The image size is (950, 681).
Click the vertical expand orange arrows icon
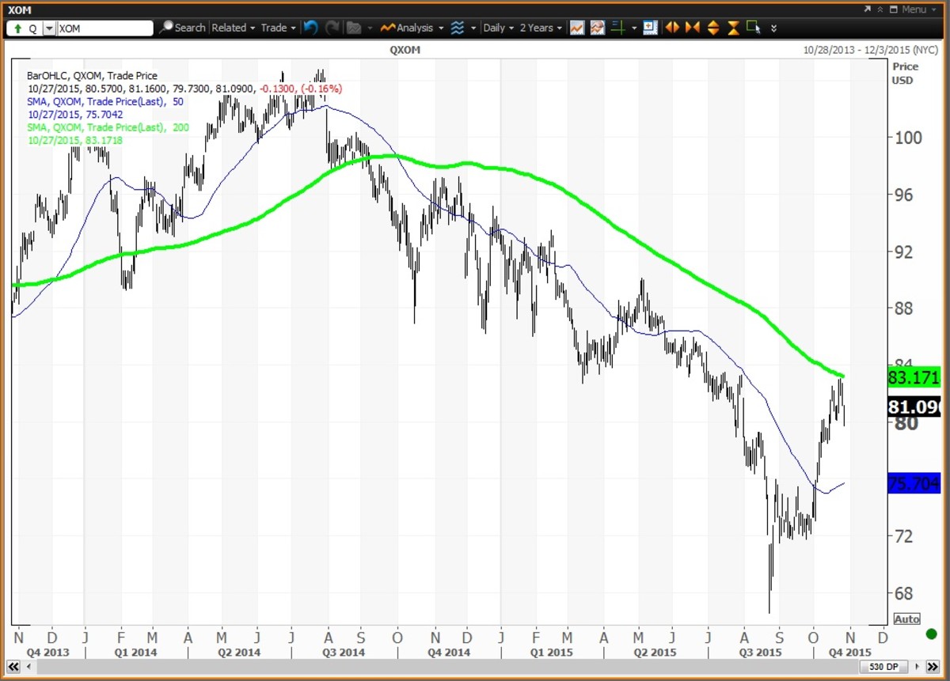point(713,28)
